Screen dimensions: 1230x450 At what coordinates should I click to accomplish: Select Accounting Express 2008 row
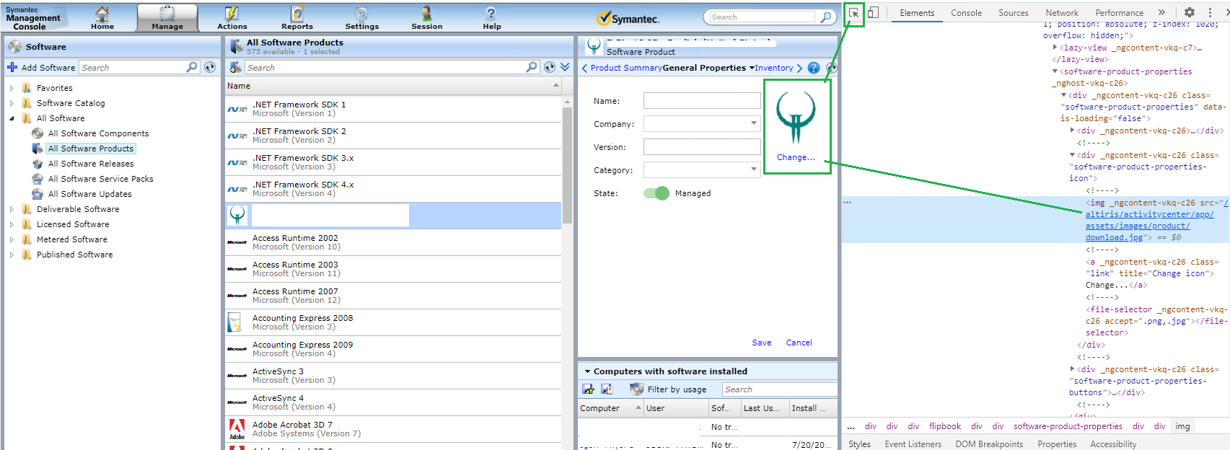(x=392, y=322)
